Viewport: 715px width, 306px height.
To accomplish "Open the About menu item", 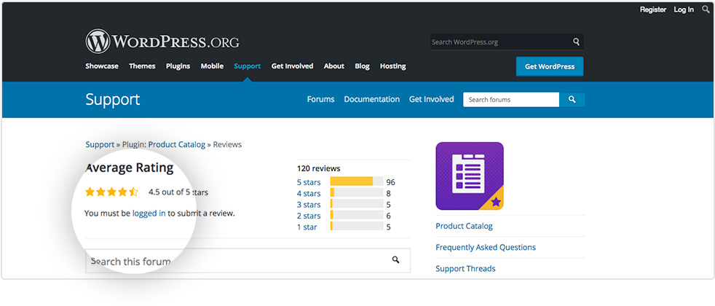I will [334, 66].
